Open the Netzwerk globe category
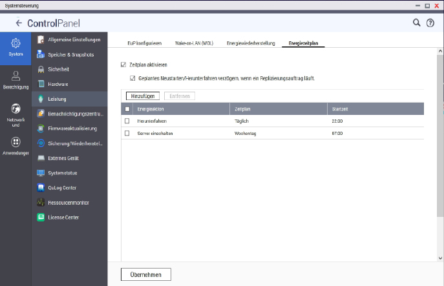The height and width of the screenshot is (286, 444). pyautogui.click(x=16, y=114)
